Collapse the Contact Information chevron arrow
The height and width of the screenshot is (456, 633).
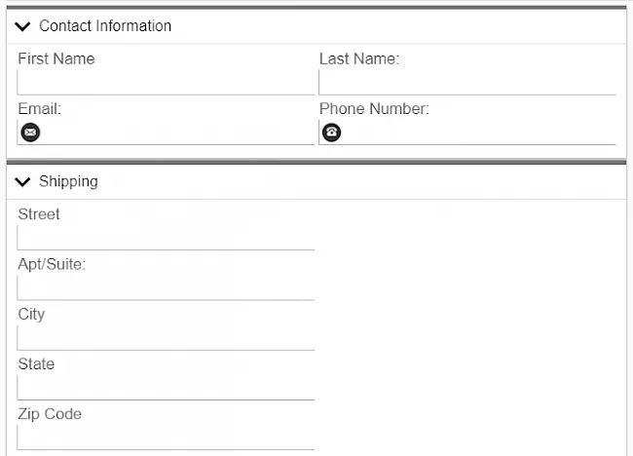(23, 26)
